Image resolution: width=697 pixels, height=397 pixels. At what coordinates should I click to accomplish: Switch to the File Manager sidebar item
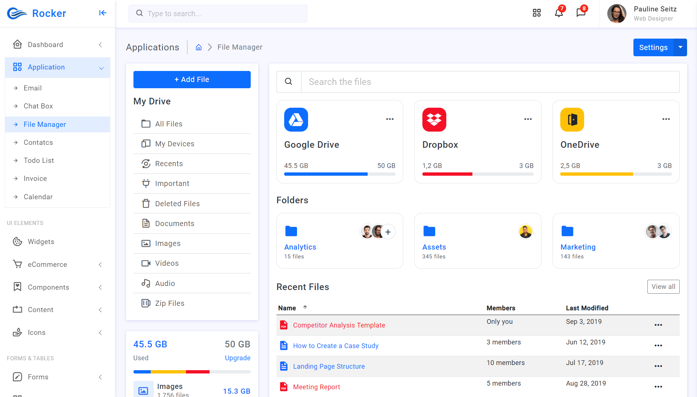44,124
